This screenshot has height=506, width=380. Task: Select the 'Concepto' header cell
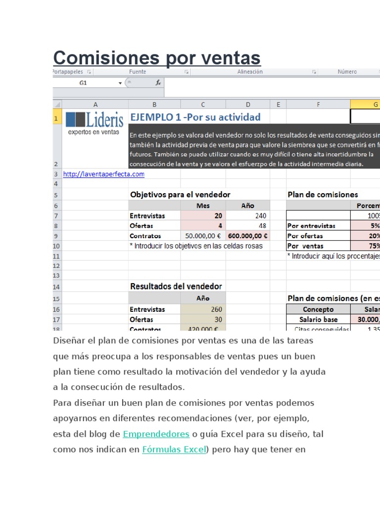[318, 309]
